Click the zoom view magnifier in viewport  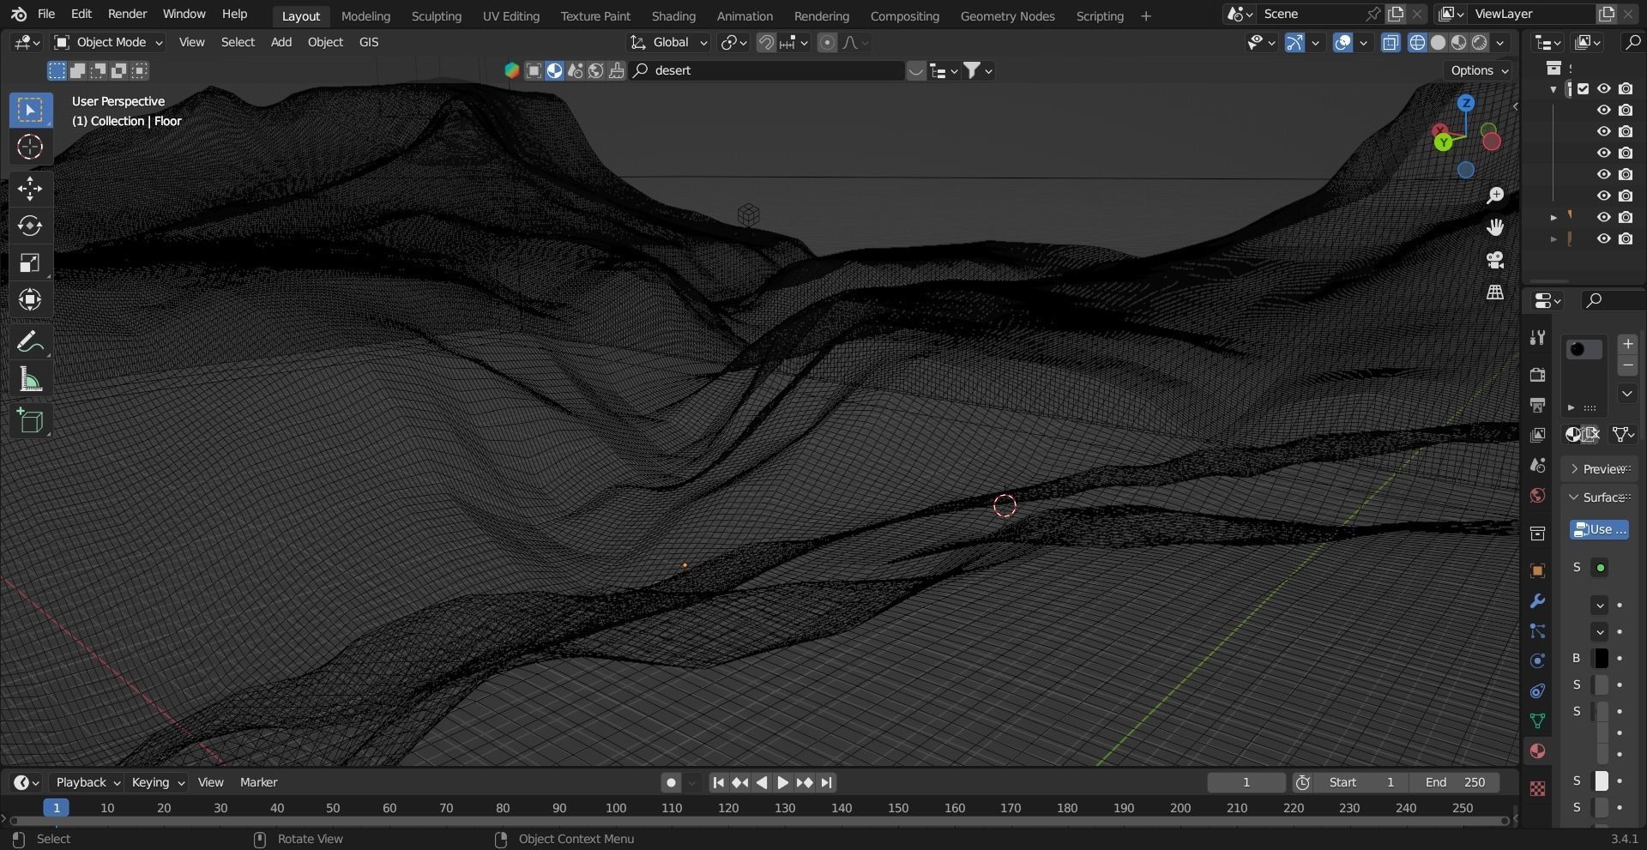1495,196
